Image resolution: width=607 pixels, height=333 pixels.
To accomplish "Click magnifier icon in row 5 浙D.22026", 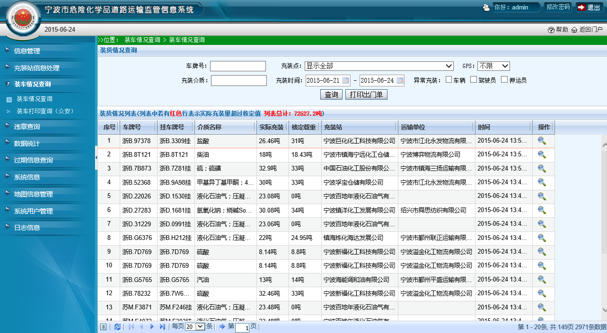I will (x=542, y=196).
